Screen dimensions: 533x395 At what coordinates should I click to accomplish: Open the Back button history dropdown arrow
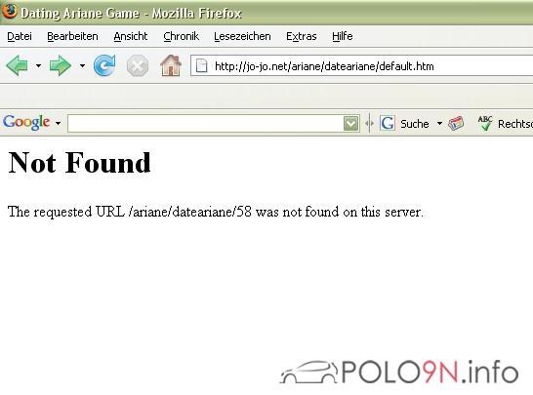[x=38, y=65]
